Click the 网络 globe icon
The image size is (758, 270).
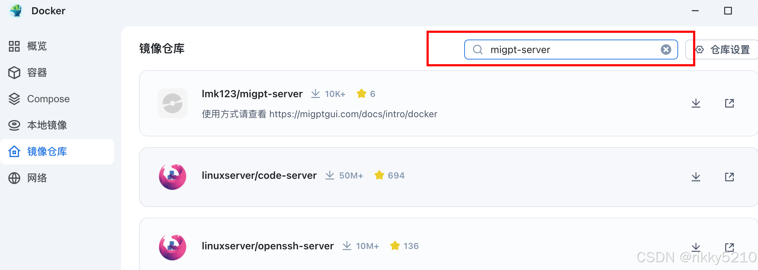(x=14, y=178)
